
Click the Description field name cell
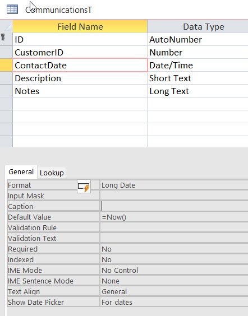[x=80, y=78]
